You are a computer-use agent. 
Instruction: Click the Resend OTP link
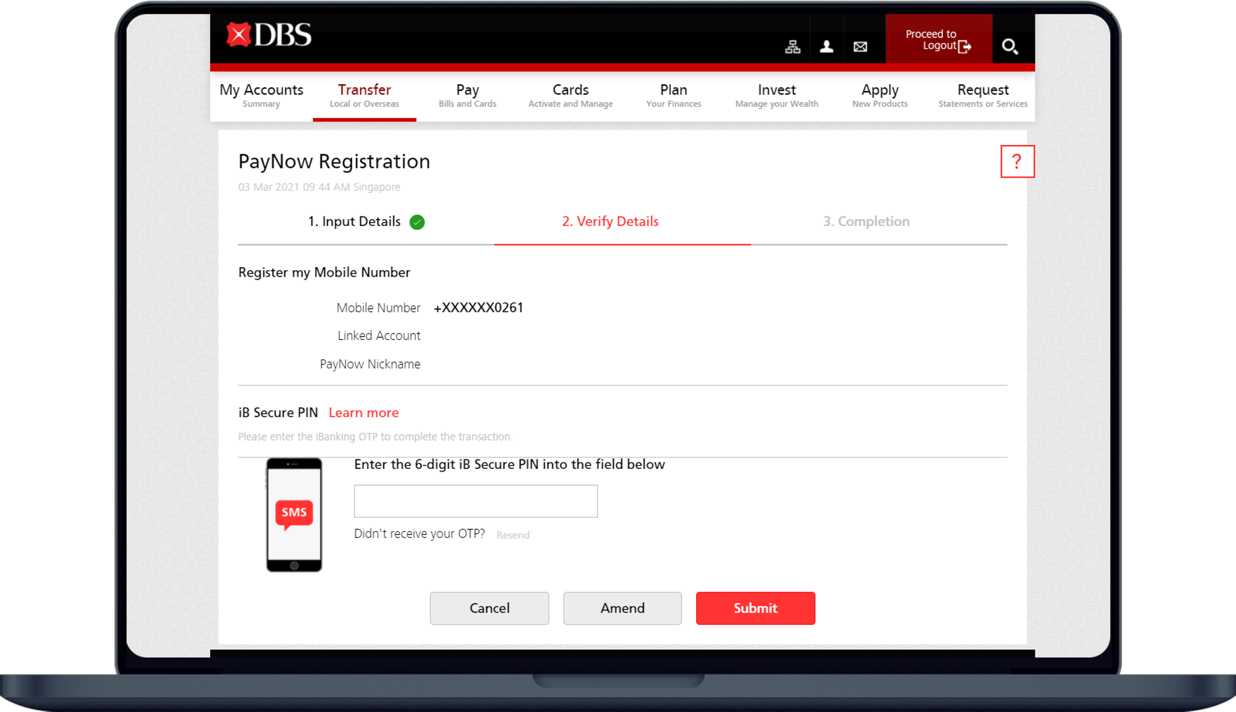click(x=513, y=535)
